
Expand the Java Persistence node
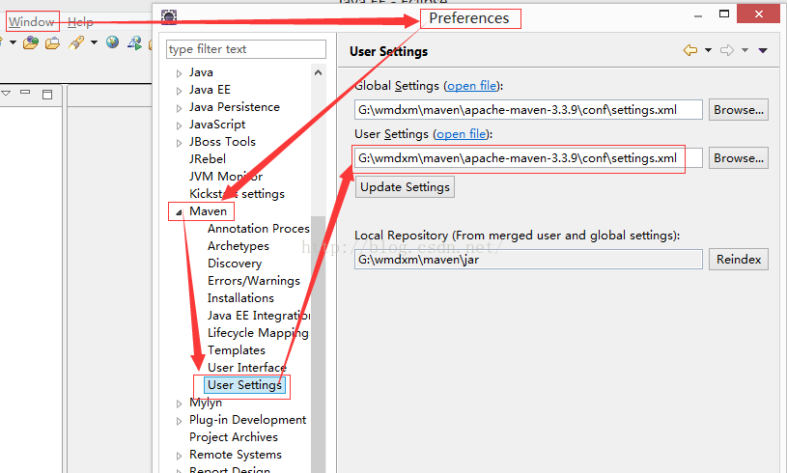coord(180,108)
